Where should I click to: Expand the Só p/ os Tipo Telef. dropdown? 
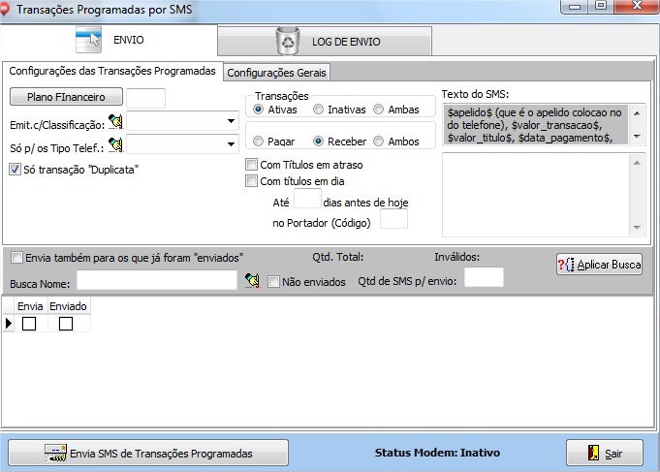tap(232, 144)
